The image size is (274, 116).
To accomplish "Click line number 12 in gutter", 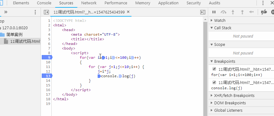I will [x=48, y=71].
